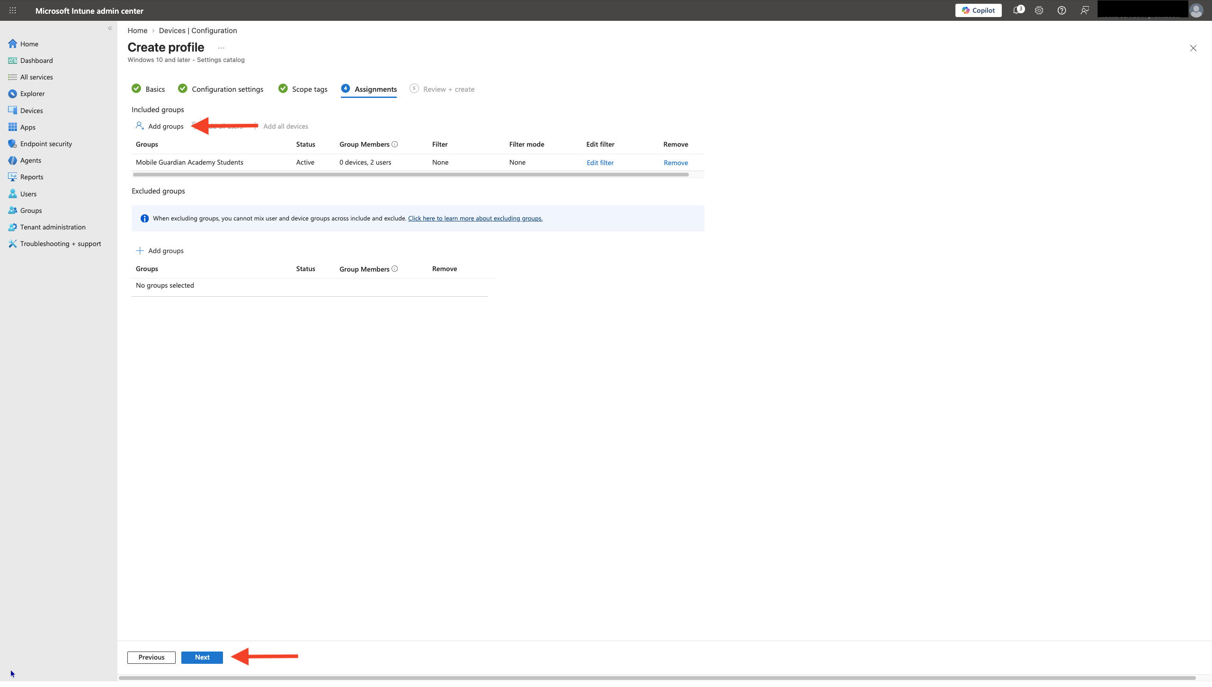Click Edit filter for Mobile Guardian Academy Students
The width and height of the screenshot is (1212, 687).
point(600,163)
